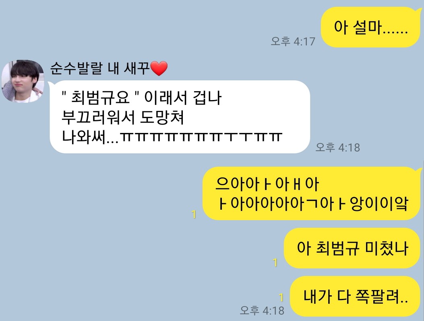
Task: Select the message 아 최범규 미쳤나
Action: 352,248
